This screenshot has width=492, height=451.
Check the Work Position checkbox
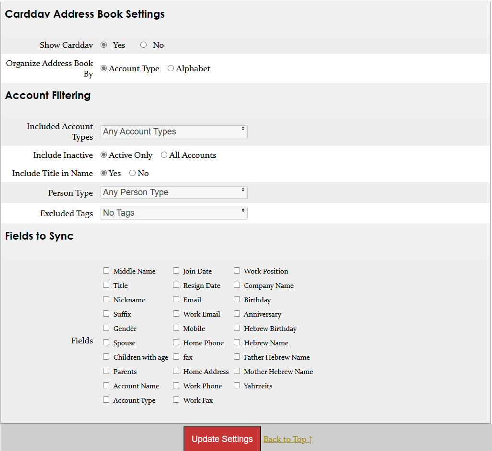[237, 270]
